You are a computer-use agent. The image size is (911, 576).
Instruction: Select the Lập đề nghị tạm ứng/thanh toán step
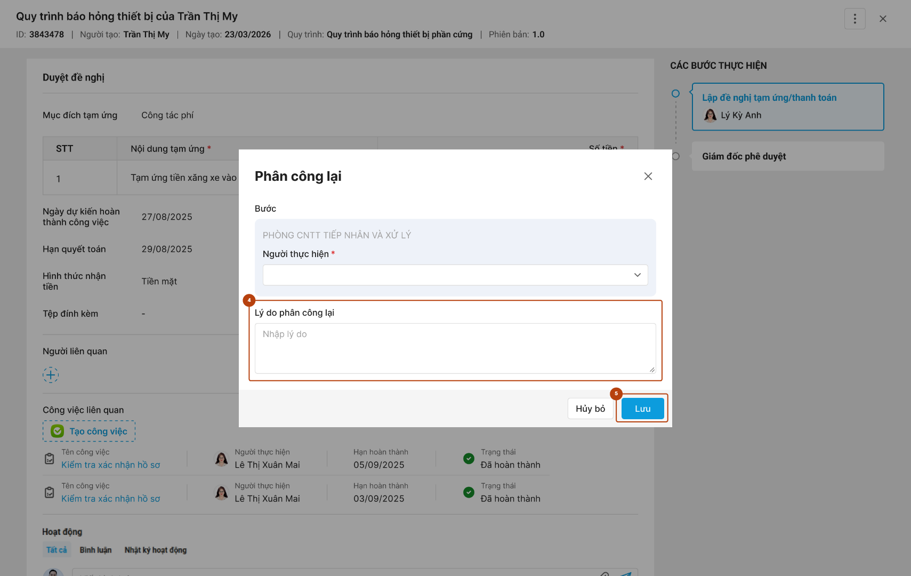coord(769,98)
